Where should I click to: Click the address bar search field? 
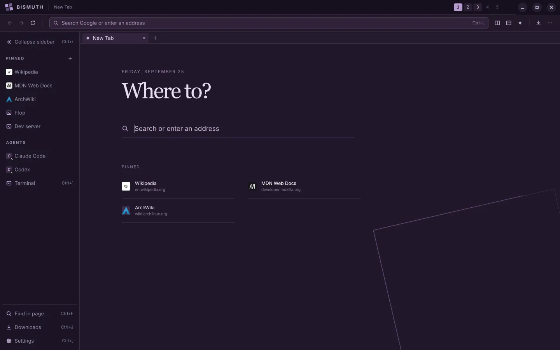click(269, 23)
